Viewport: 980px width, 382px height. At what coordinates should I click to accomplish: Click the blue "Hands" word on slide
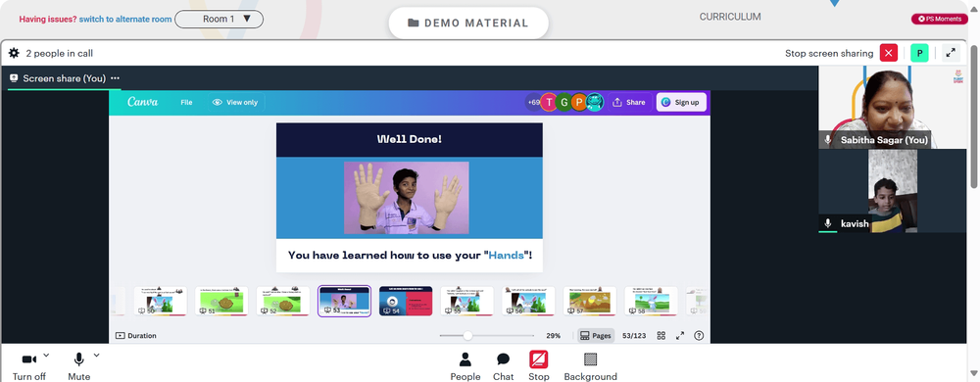[507, 256]
